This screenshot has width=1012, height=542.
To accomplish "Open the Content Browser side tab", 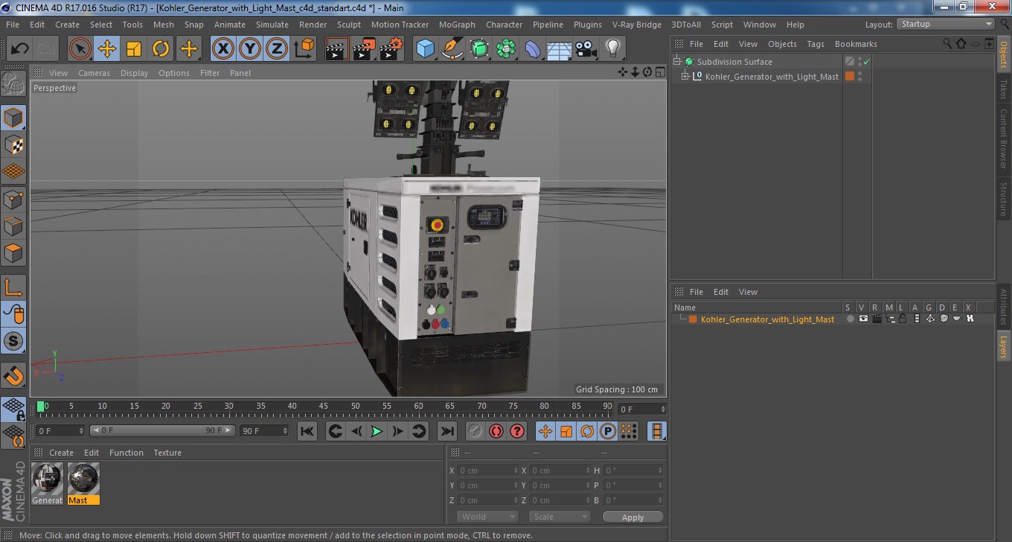I will click(x=1004, y=139).
